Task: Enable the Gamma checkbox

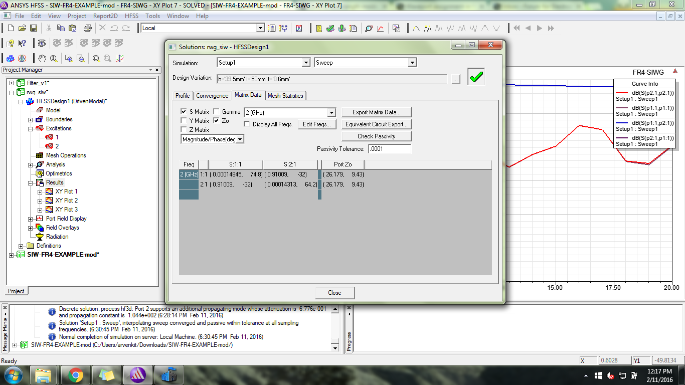Action: [217, 112]
